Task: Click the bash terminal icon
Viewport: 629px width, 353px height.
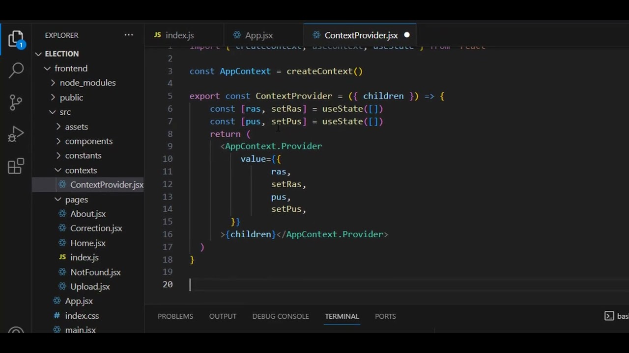Action: tap(609, 316)
